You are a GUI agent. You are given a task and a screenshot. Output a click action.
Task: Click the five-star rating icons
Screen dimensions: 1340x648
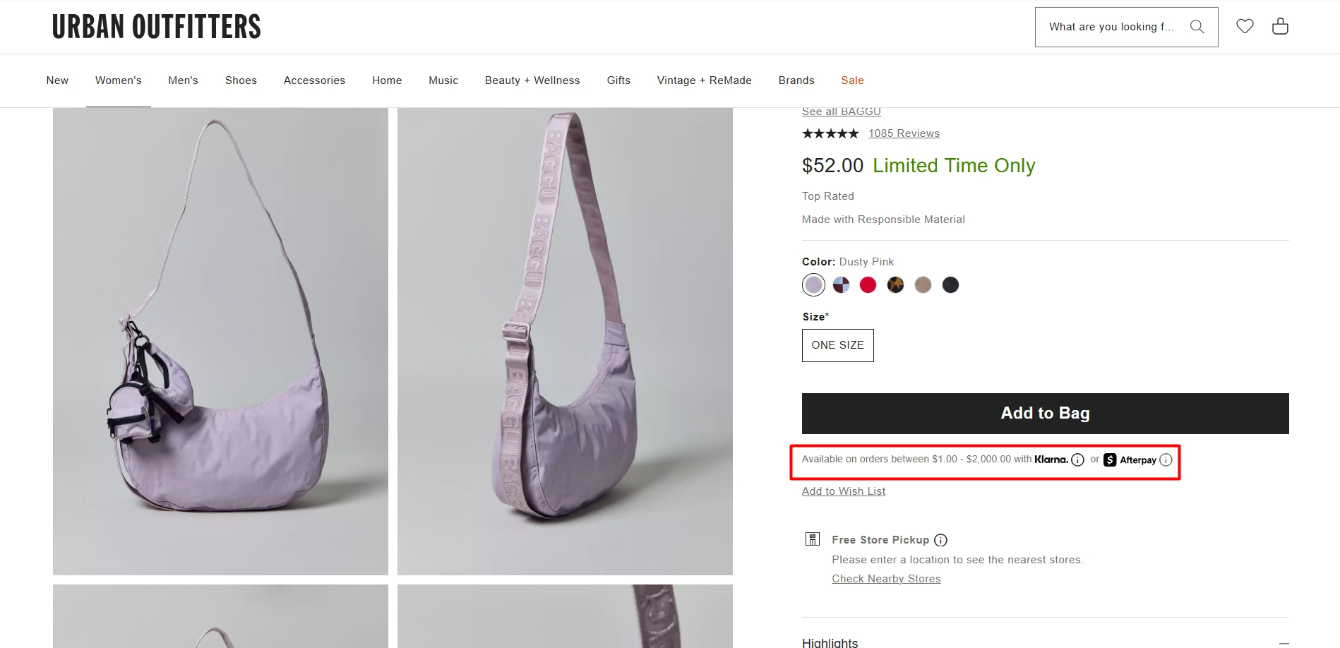tap(830, 133)
